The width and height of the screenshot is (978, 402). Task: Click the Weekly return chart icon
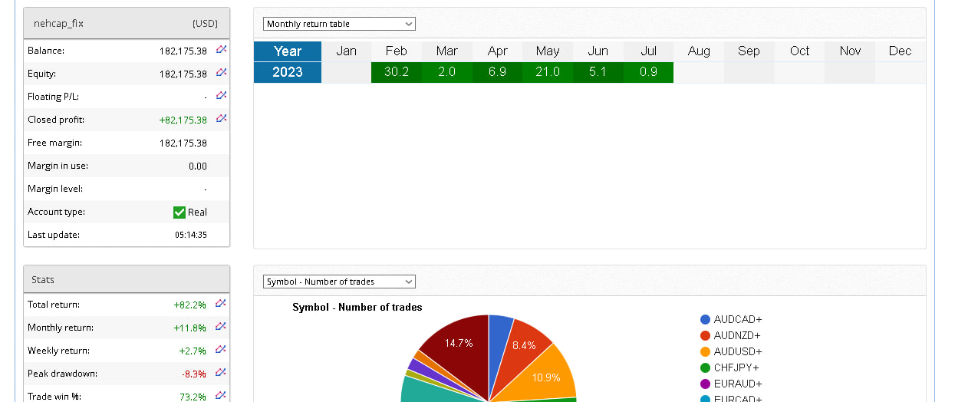point(221,350)
